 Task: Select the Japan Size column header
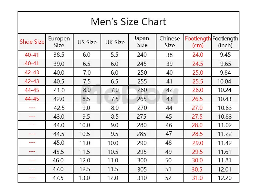point(142,42)
